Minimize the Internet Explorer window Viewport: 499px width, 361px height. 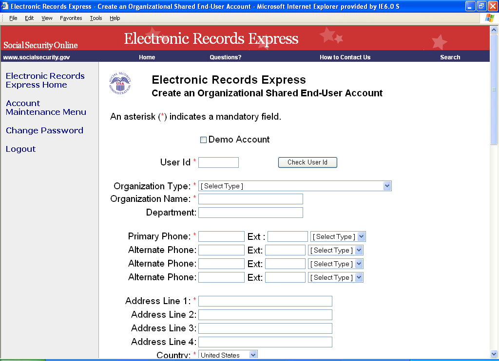[x=470, y=6]
